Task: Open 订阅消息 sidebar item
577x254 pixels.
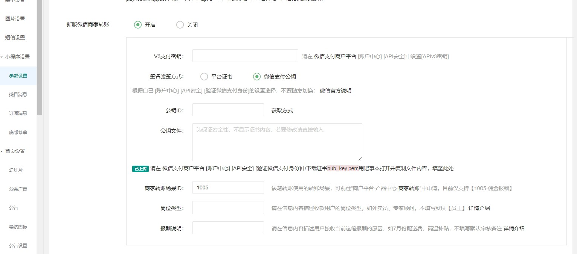Action: [18, 113]
